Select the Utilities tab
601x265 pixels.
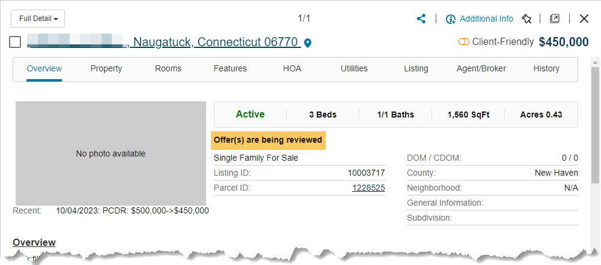(x=354, y=68)
